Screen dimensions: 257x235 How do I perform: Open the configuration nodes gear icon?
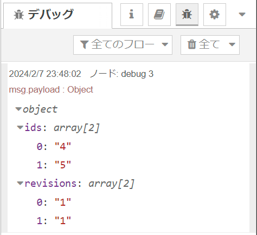(x=215, y=15)
